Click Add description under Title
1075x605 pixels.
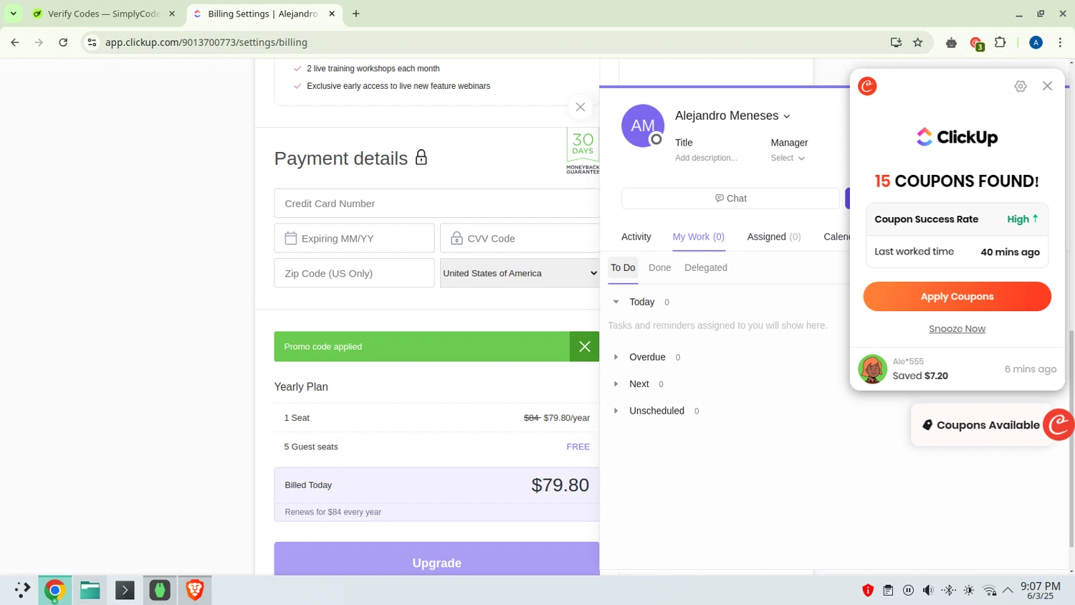coord(706,158)
